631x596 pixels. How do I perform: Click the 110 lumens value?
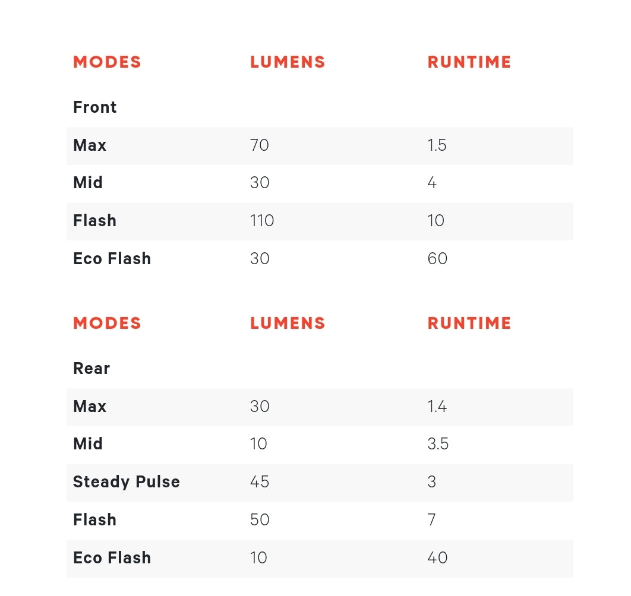262,221
